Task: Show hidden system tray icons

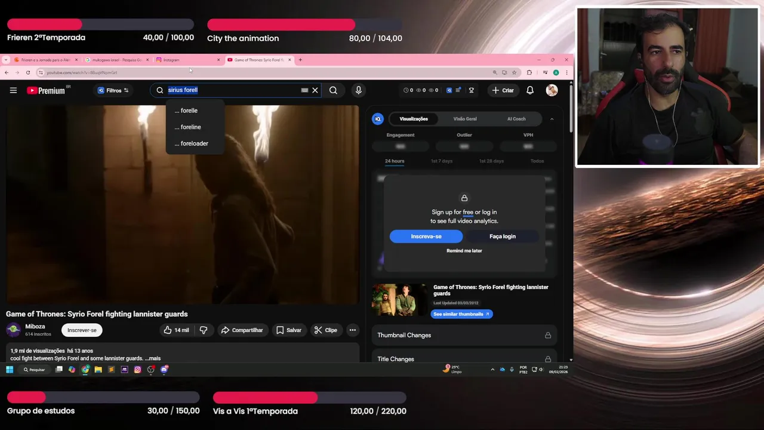Action: coord(492,370)
